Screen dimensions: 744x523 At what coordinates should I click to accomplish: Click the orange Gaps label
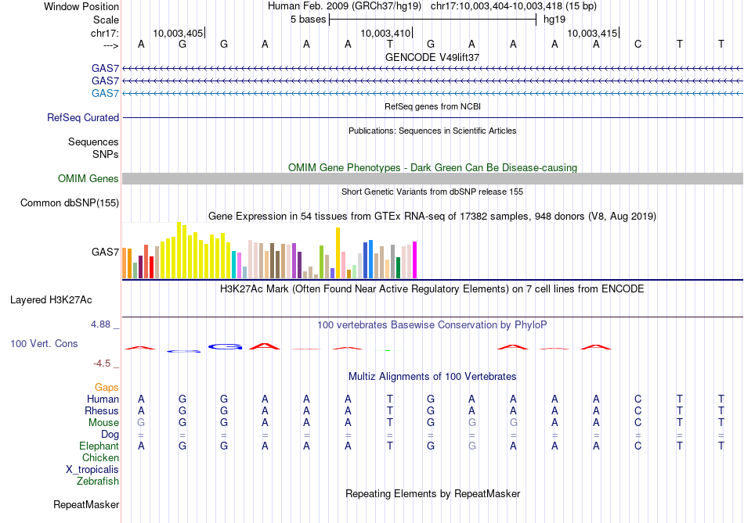tap(107, 388)
